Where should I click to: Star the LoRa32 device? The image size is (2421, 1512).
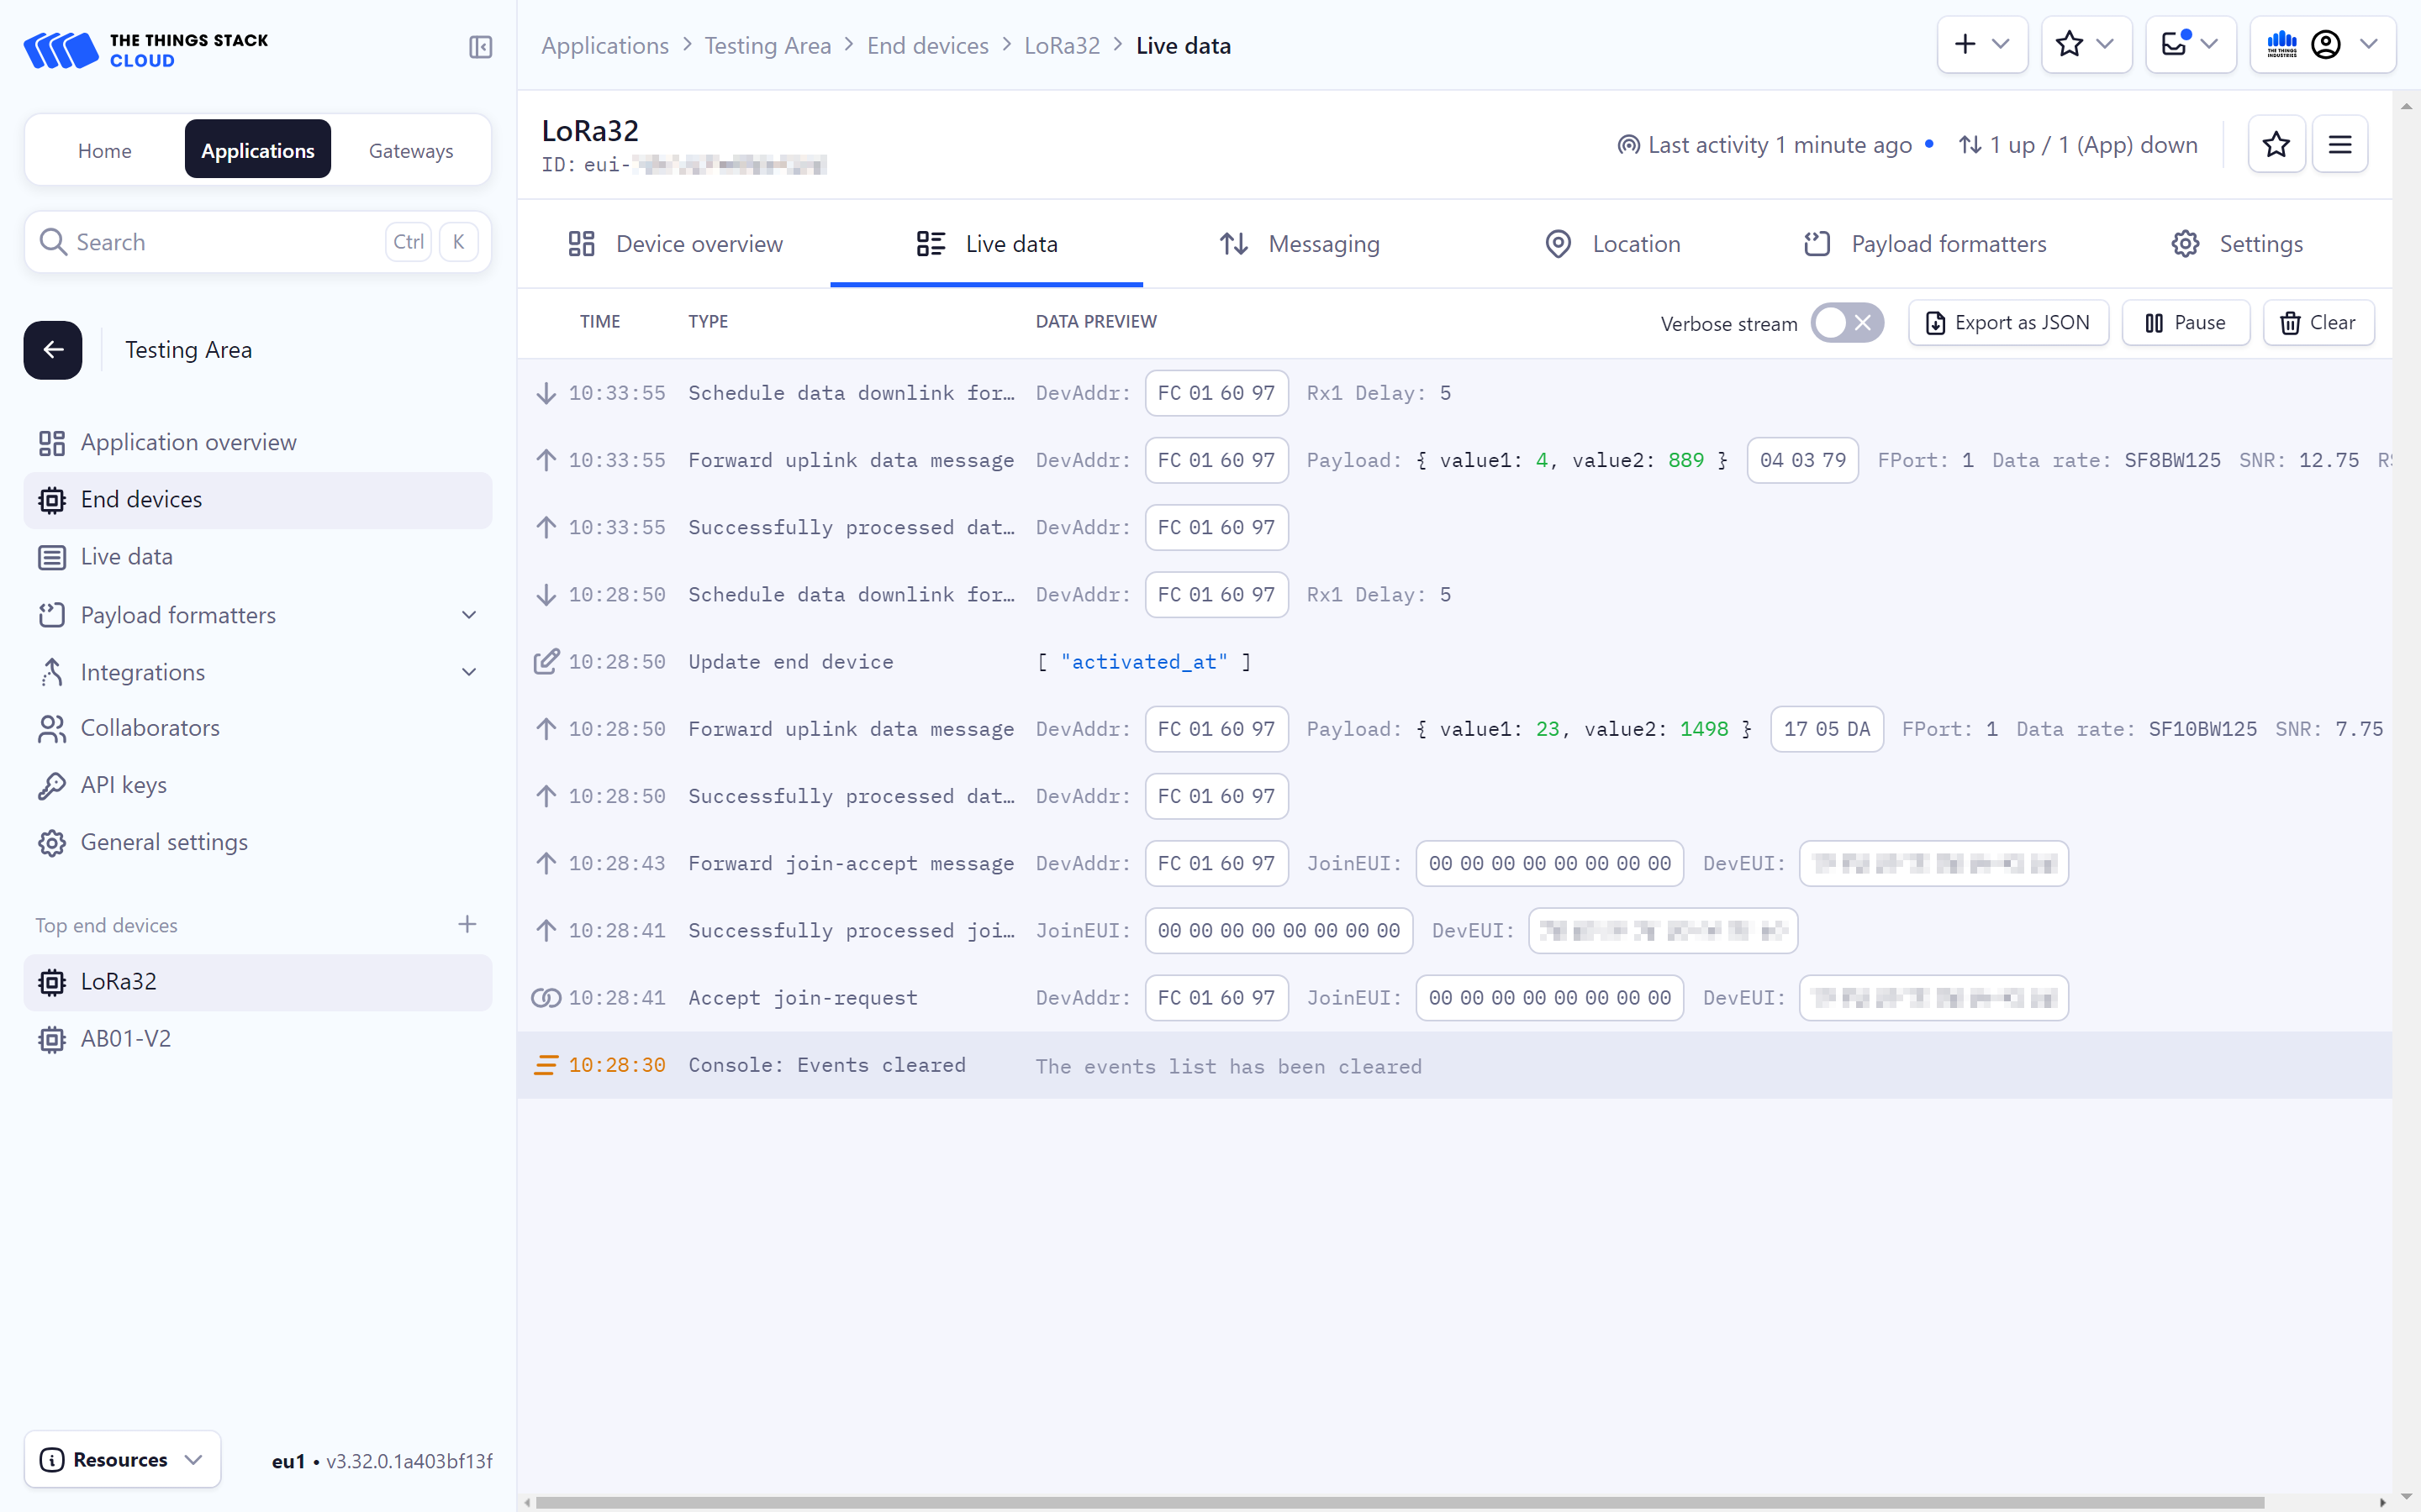click(x=2276, y=144)
